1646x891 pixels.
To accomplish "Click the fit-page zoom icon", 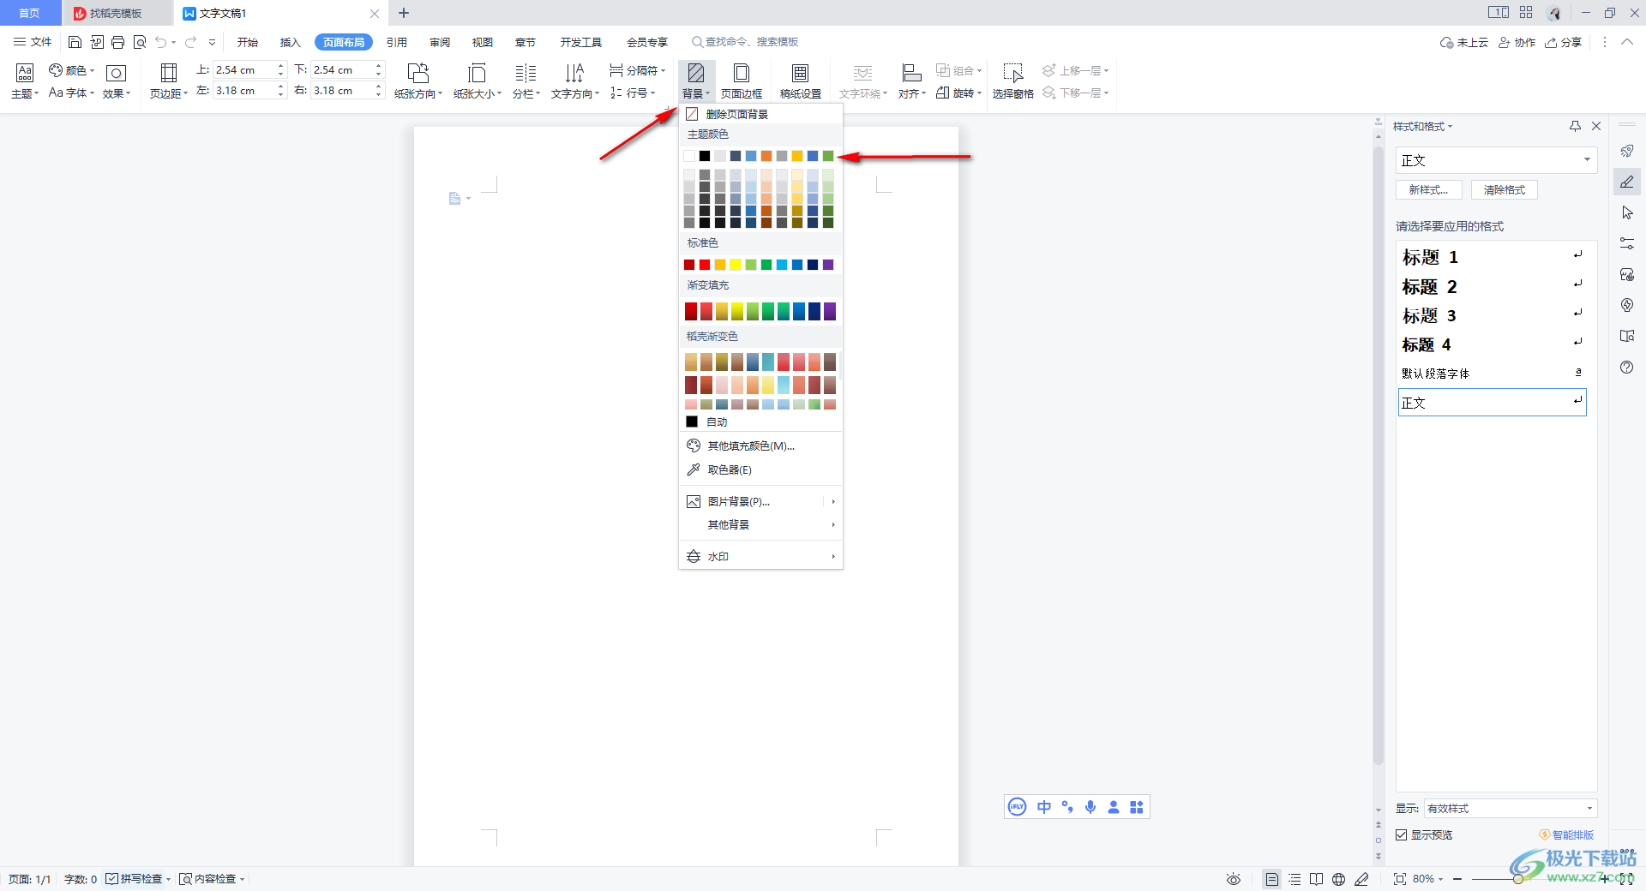I will coord(1399,879).
